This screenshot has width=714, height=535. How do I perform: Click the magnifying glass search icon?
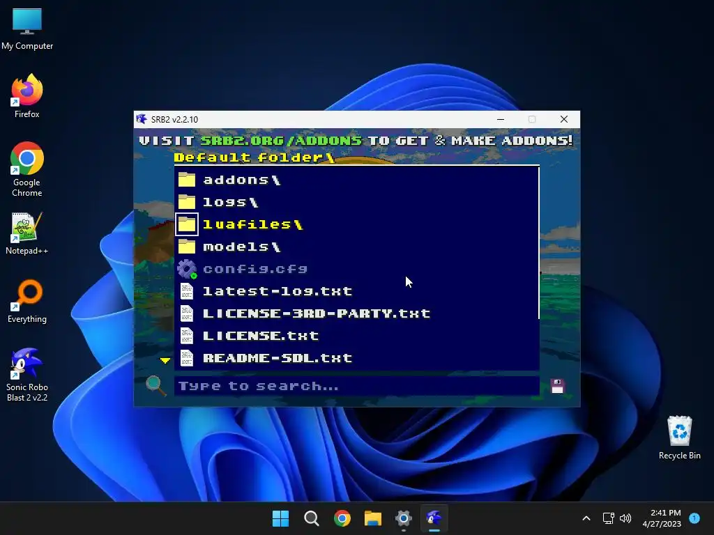click(x=155, y=386)
